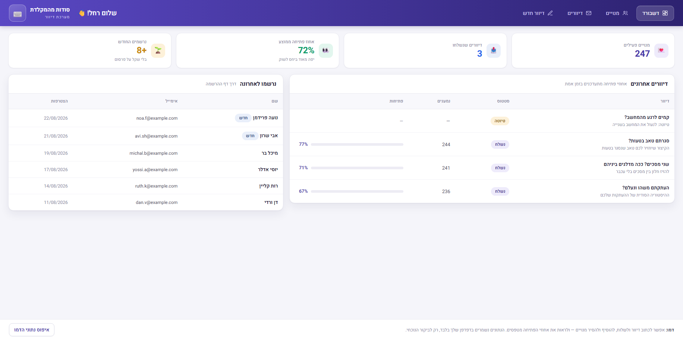Click the פתיחות column header
Screen dimensions: 683x340
click(396, 101)
